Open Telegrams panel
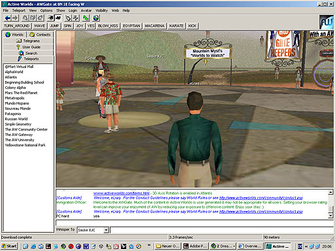 (x=28, y=41)
